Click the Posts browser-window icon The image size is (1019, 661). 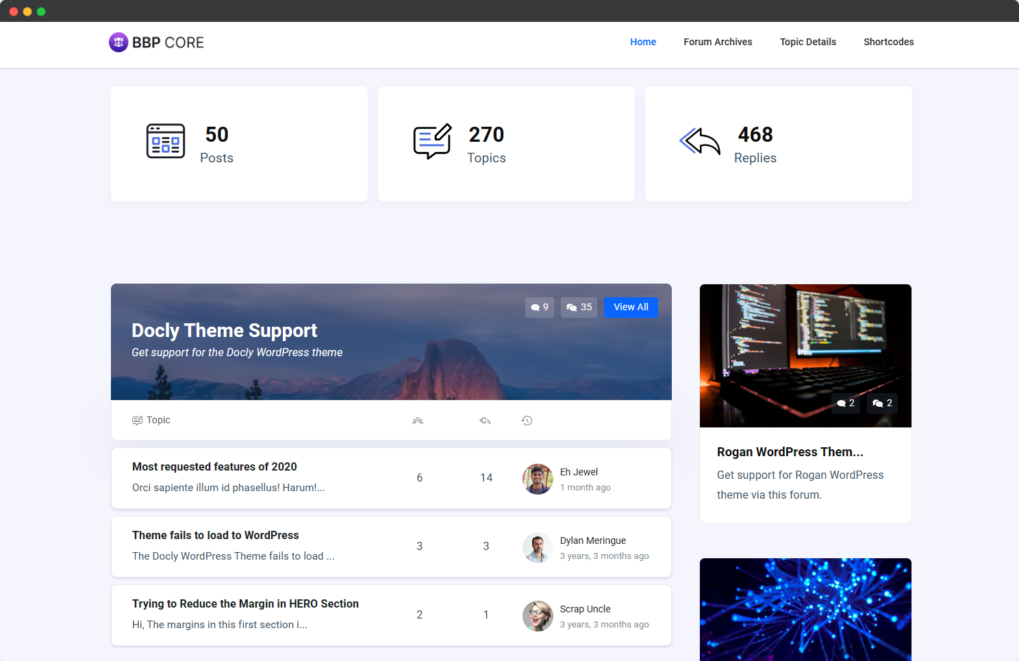click(166, 141)
